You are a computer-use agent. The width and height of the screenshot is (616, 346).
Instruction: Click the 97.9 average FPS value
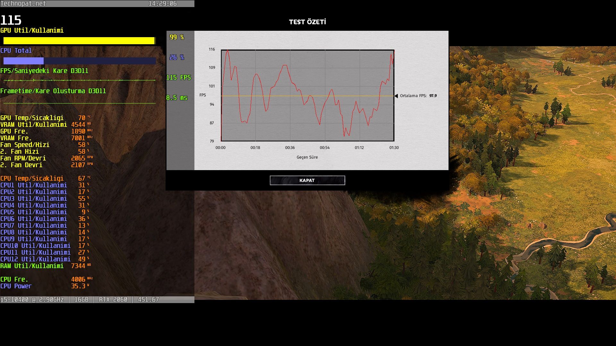(x=433, y=96)
